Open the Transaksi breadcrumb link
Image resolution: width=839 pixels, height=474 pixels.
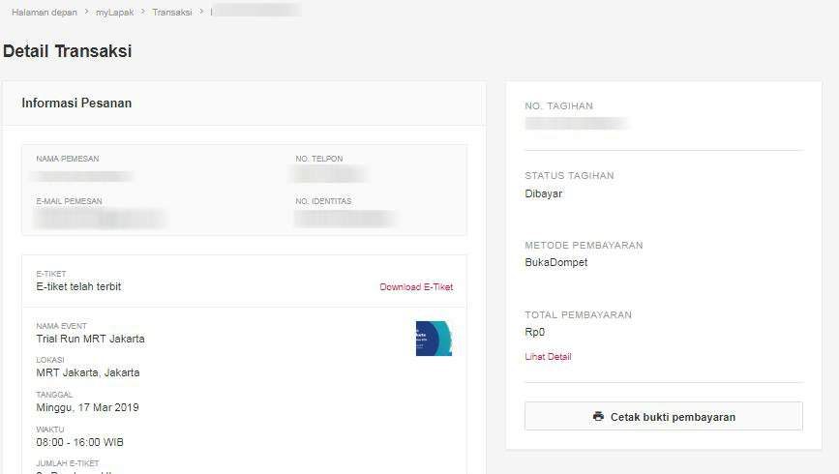coord(171,12)
